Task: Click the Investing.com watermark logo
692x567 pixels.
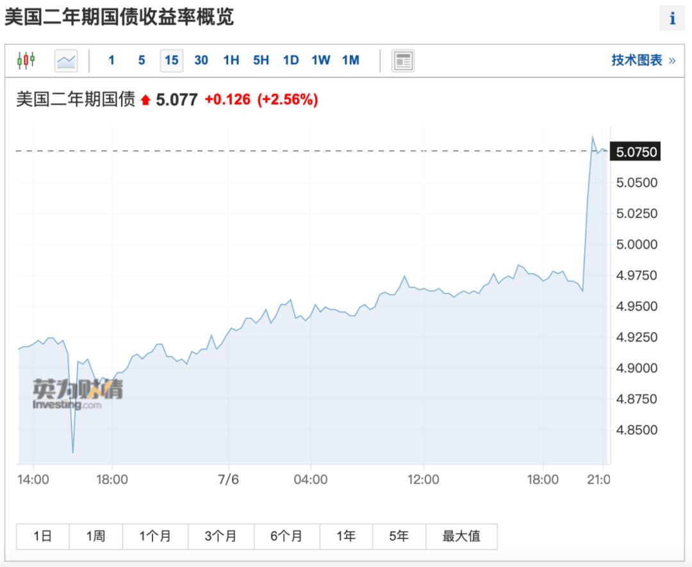Action: (78, 394)
